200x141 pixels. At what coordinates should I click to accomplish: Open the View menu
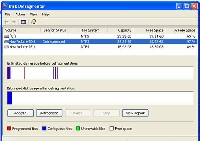33,14
